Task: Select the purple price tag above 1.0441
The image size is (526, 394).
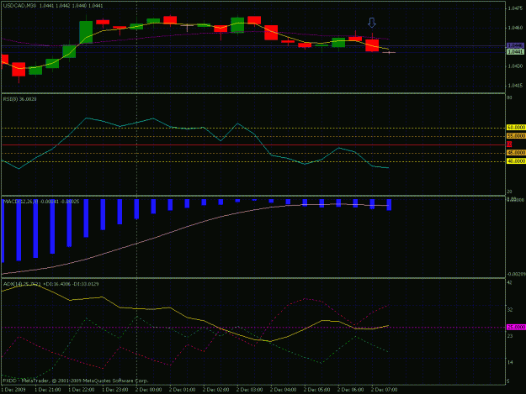Action: (x=515, y=45)
